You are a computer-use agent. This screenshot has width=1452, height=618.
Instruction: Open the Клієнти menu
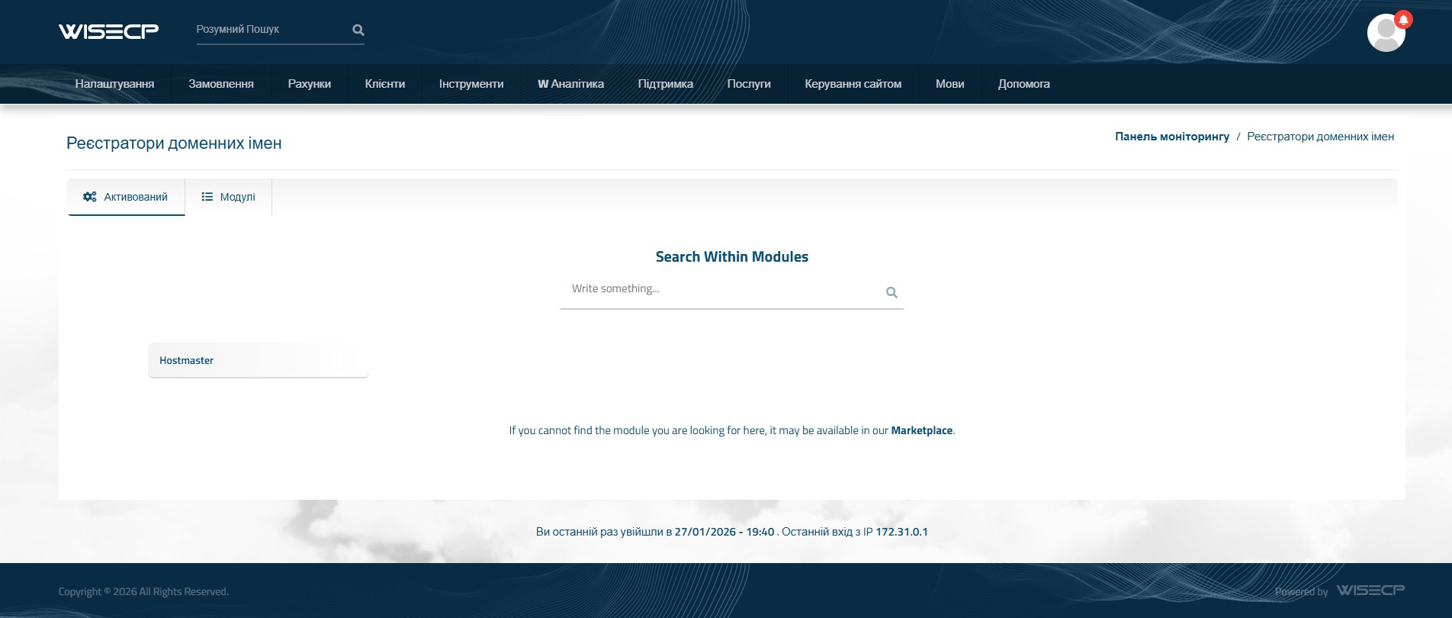[384, 84]
